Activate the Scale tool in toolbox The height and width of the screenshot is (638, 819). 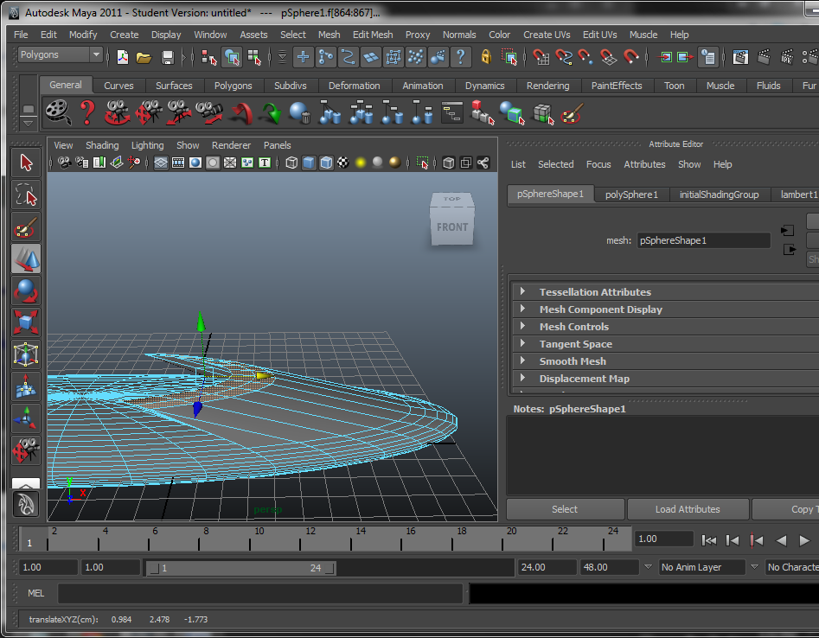(x=26, y=322)
